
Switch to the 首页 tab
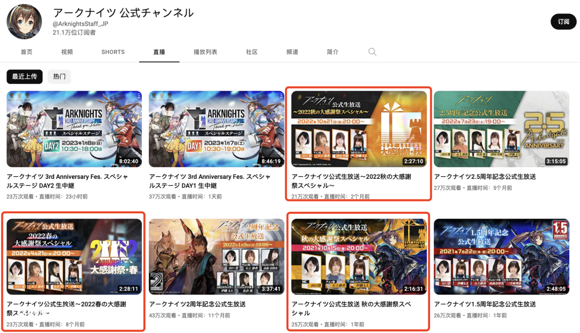click(26, 52)
